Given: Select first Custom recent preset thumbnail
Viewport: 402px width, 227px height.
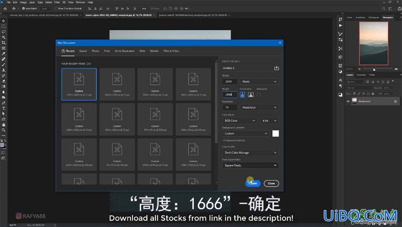Looking at the screenshot, I should click(x=79, y=84).
